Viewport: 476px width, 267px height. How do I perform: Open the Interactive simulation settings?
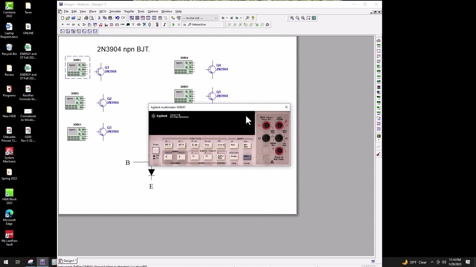[197, 24]
